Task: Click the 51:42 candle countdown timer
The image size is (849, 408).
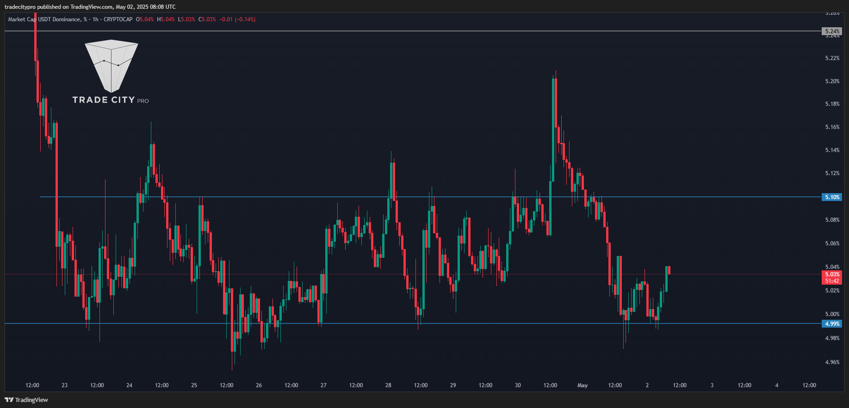Action: (x=832, y=281)
